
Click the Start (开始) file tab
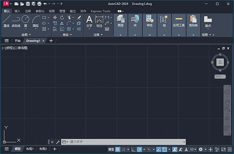click(18, 41)
